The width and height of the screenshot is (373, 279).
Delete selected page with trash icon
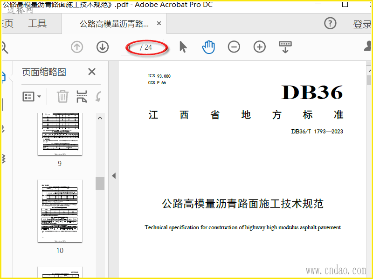tap(63, 96)
